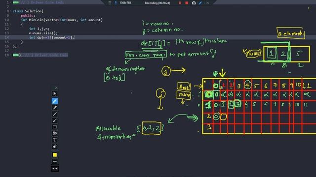316x177 pixels.
Task: Expand the folded driver code on line 1
Action: click(16, 2)
